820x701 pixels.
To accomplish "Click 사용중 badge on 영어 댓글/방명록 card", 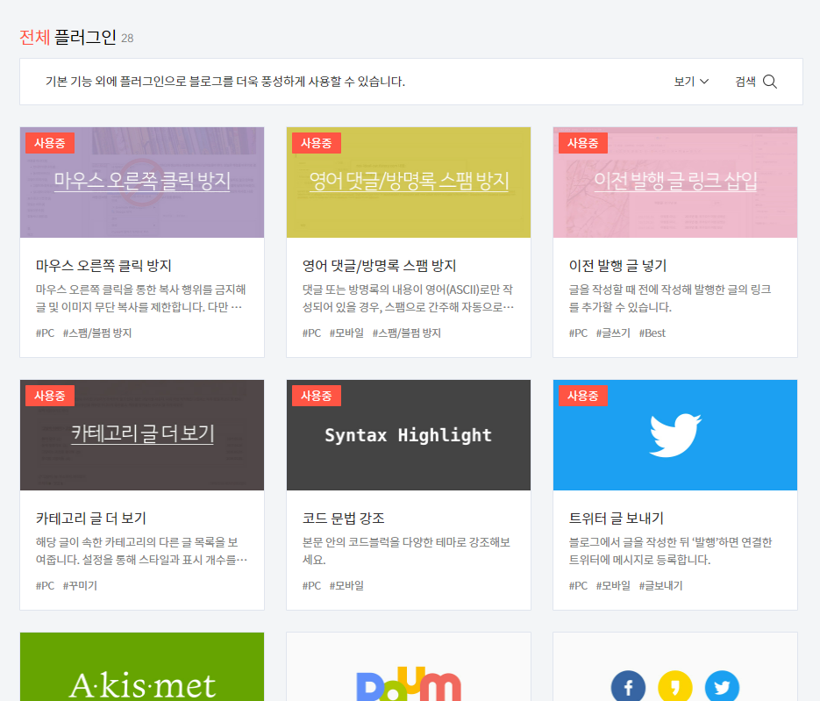I will click(x=317, y=143).
